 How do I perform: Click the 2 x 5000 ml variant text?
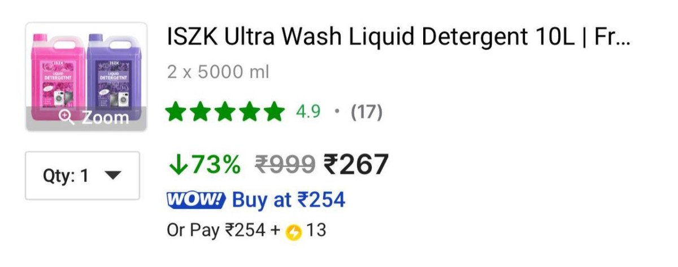pyautogui.click(x=218, y=72)
